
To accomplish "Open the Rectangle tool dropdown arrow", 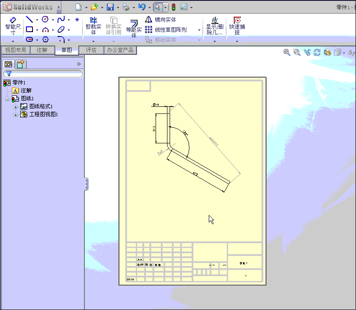I will pyautogui.click(x=37, y=30).
